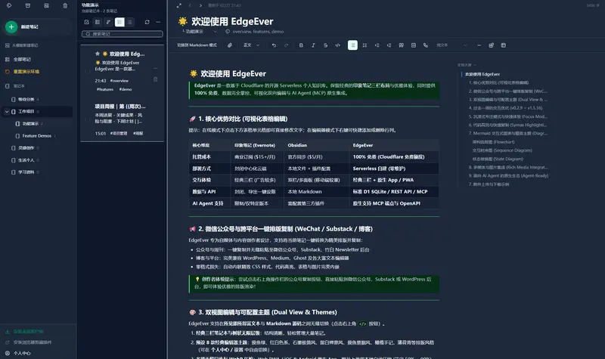Image resolution: width=605 pixels, height=359 pixels.
Task: Open the 项目周报 note card
Action: [123, 119]
